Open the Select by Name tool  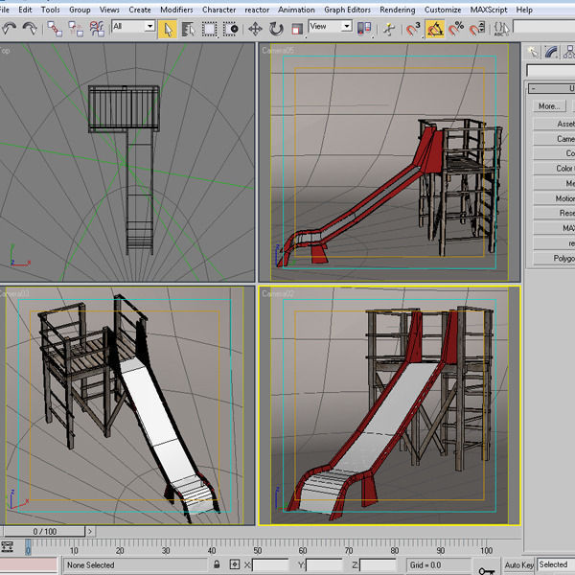(188, 29)
